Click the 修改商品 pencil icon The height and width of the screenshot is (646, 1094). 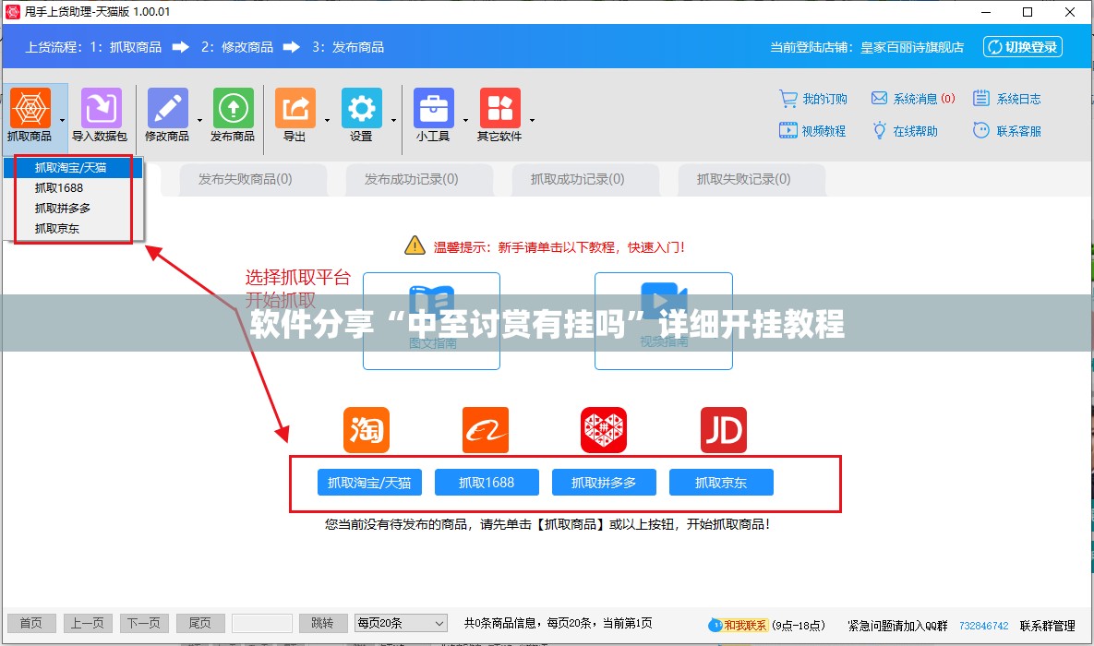point(167,108)
